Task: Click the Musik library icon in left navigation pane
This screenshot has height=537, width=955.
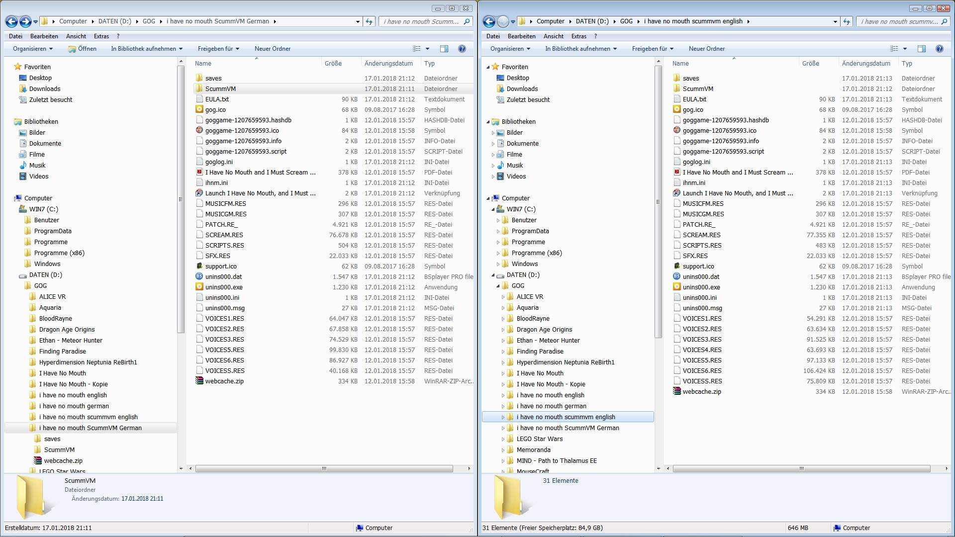Action: pos(23,165)
